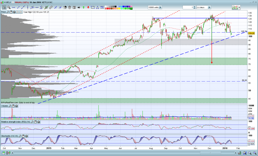Open Price panel wrench settings
The height and width of the screenshot is (156, 258).
point(8,12)
